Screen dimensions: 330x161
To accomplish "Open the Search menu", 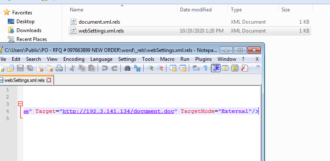I will 33,59.
